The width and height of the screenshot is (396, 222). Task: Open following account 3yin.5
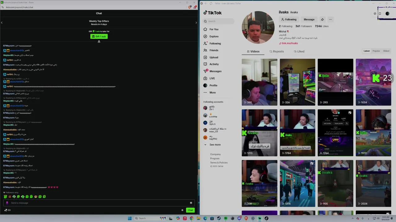pyautogui.click(x=210, y=123)
